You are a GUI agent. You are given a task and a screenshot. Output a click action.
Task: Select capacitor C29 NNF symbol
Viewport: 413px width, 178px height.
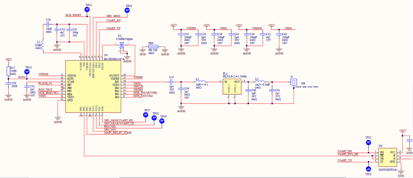click(8, 83)
